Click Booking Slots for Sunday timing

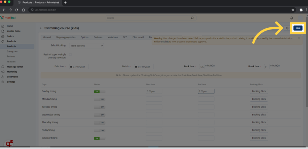click(x=259, y=91)
